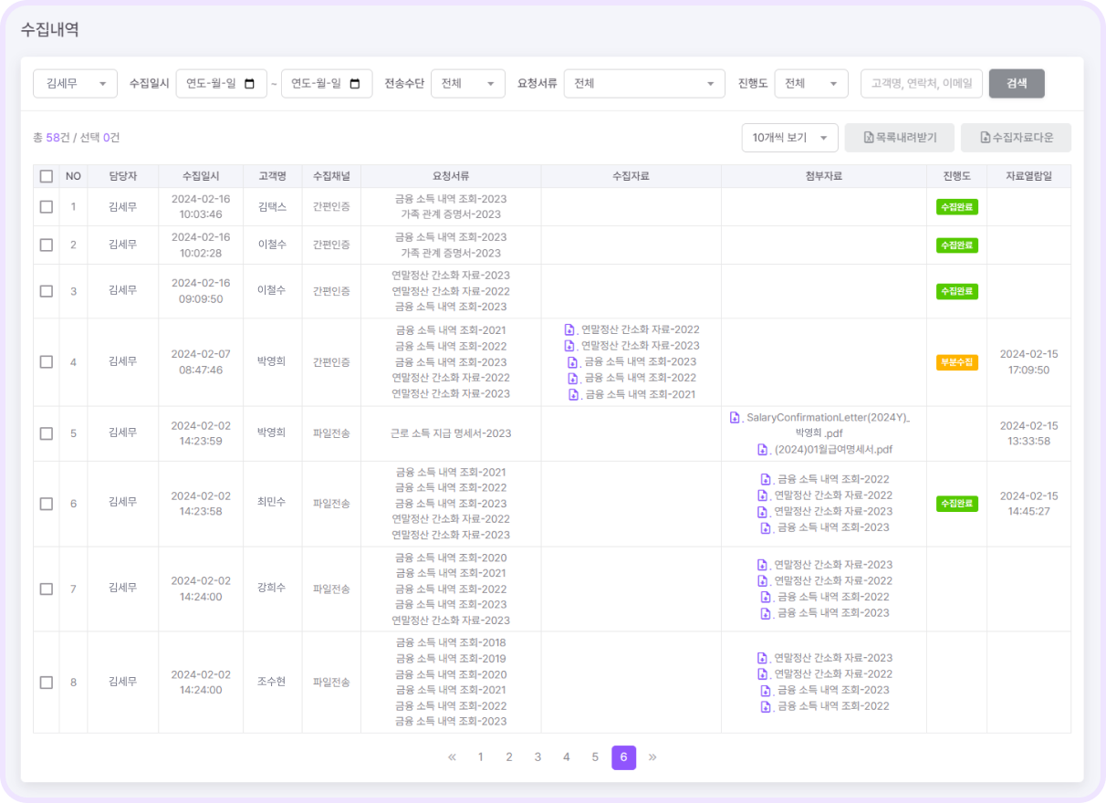Image resolution: width=1106 pixels, height=803 pixels.
Task: Click the first page double-arrow icon
Action: (x=452, y=756)
